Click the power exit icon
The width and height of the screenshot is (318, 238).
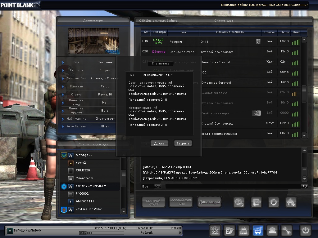306,230
